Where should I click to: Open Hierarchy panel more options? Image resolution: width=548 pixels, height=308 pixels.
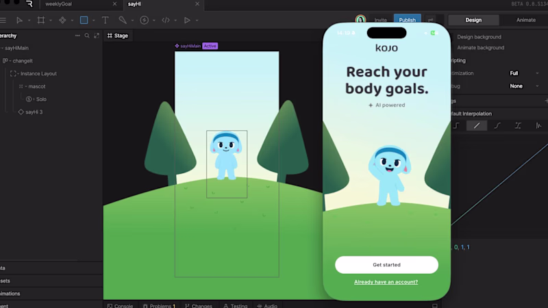click(77, 36)
